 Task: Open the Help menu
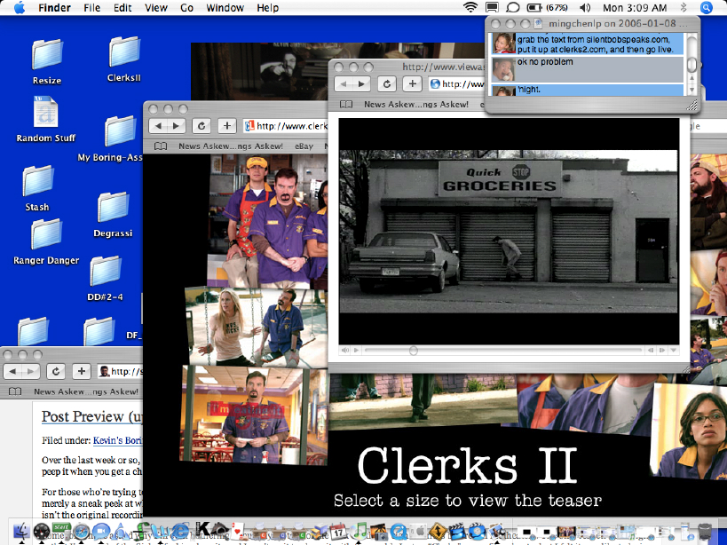coord(267,8)
